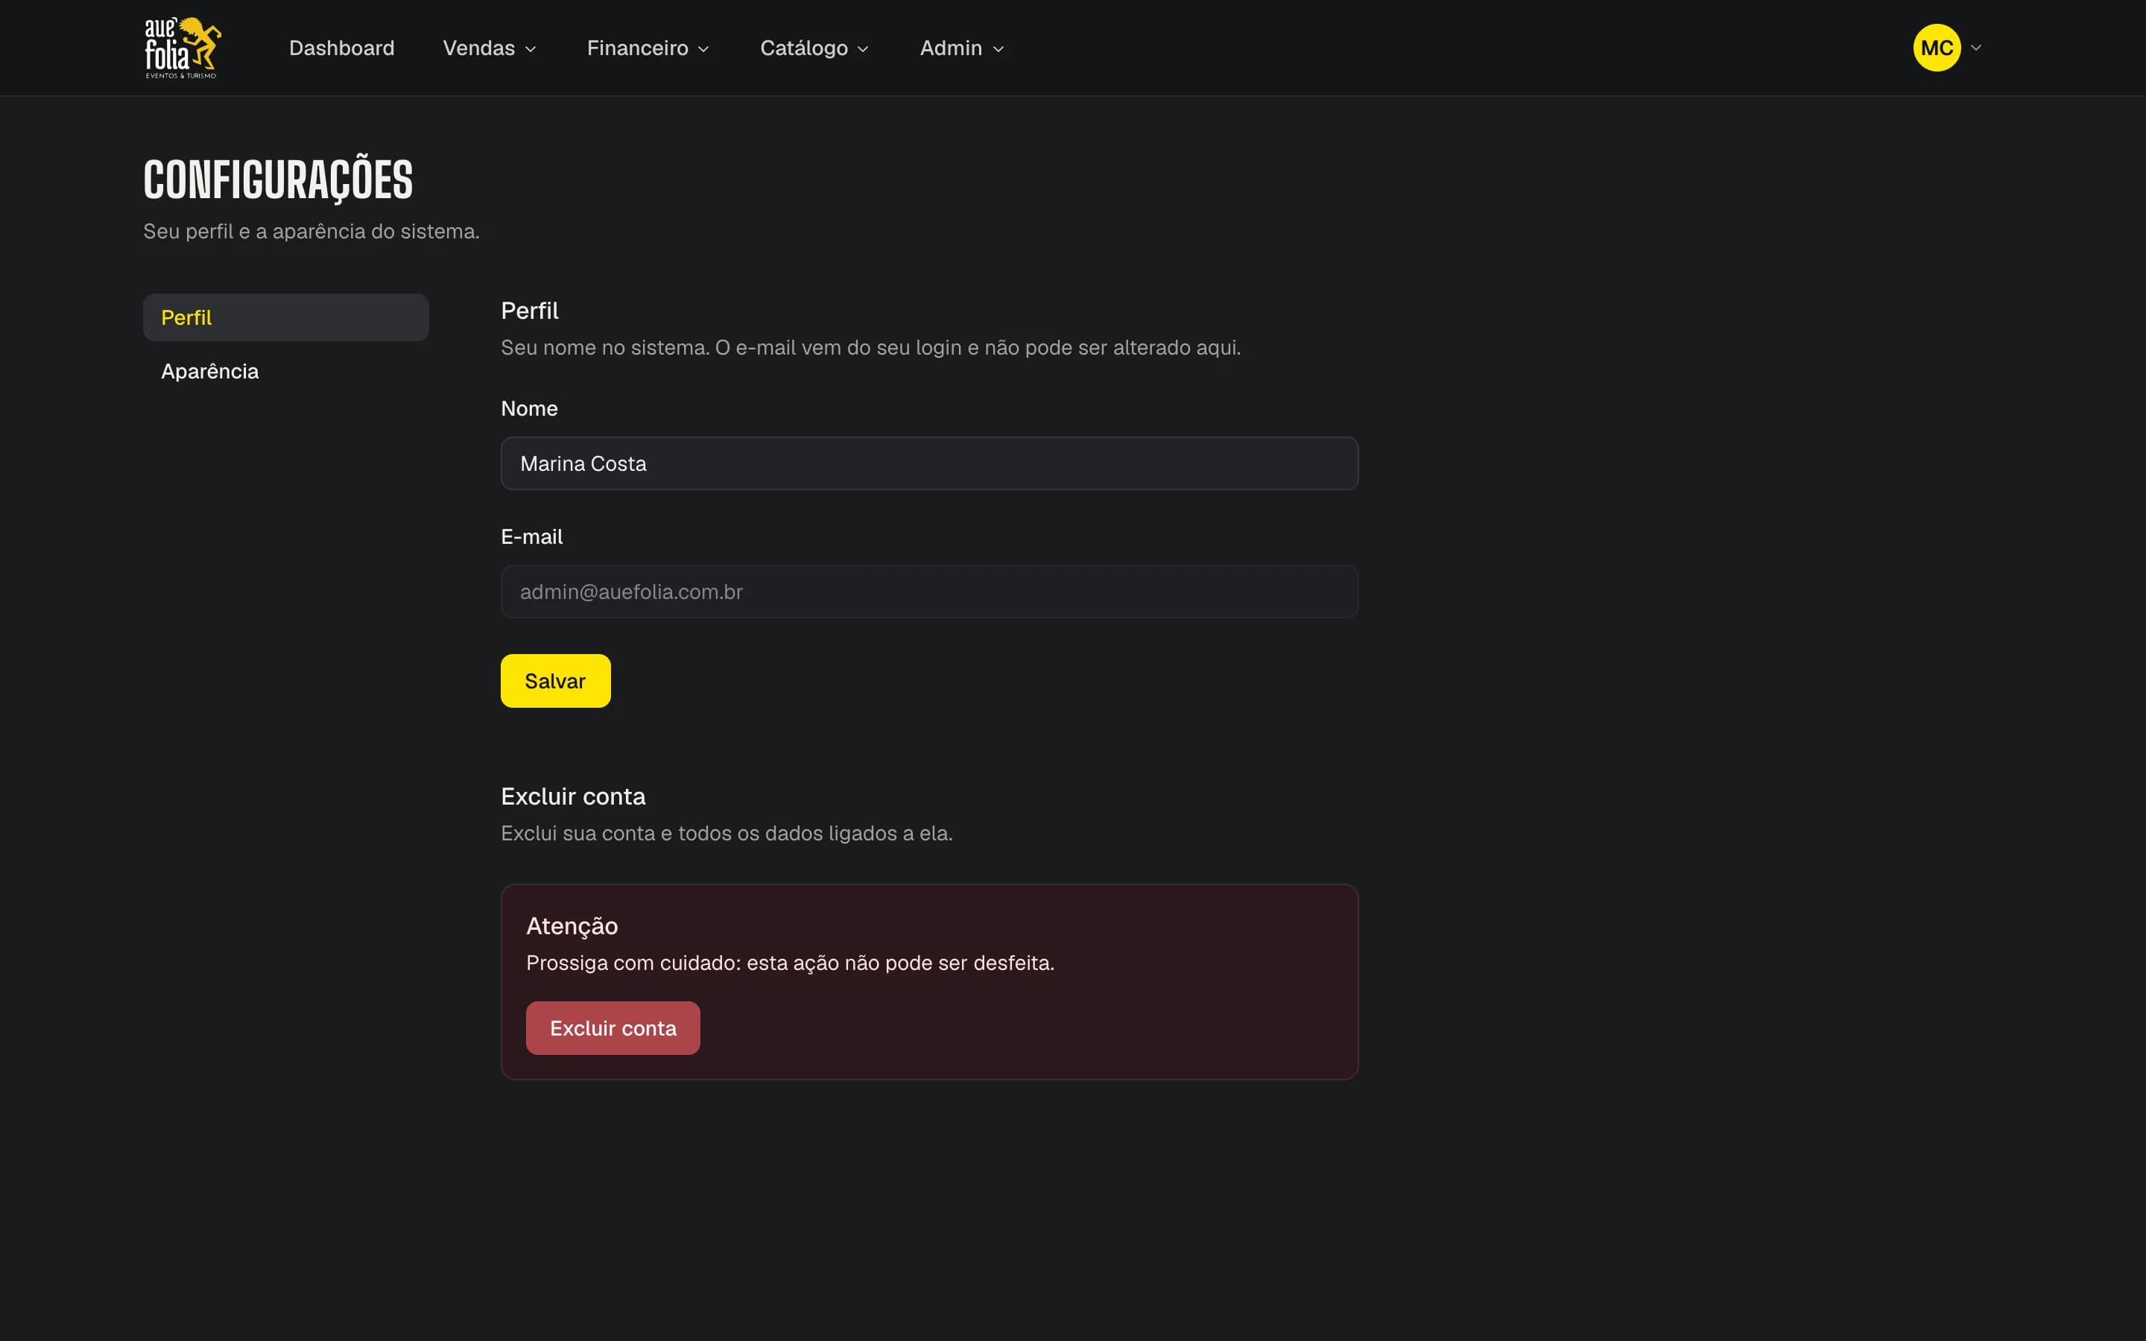Click the CONFIGURAÇÕES page heading
This screenshot has height=1341, width=2146.
pos(277,179)
